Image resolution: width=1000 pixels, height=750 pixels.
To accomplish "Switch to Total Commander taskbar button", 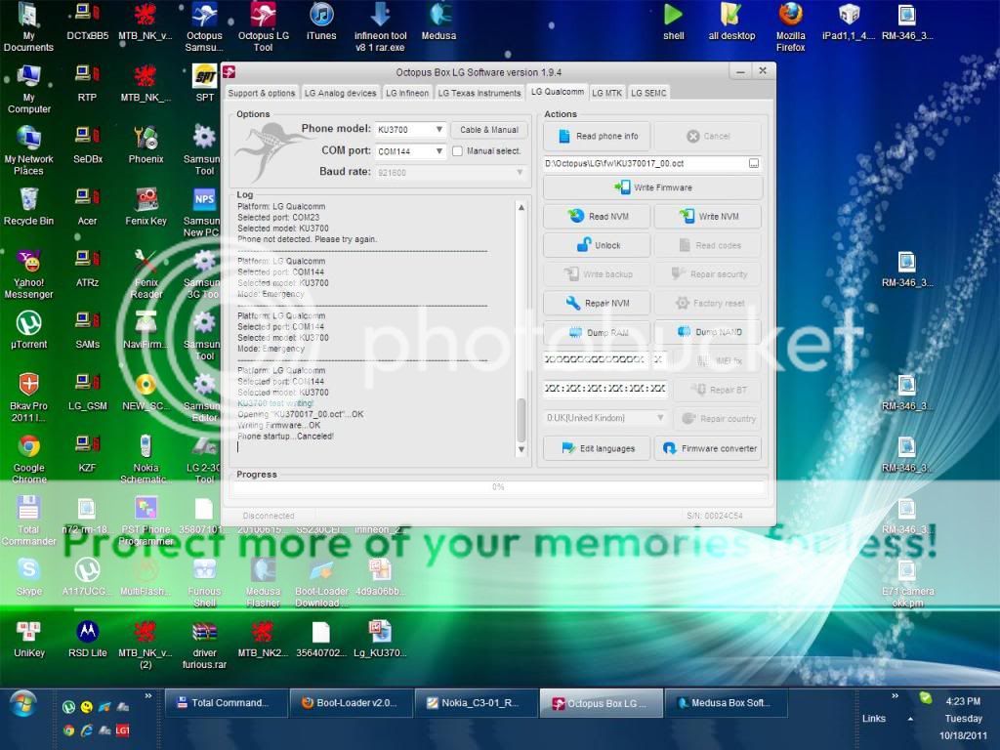I will point(227,703).
